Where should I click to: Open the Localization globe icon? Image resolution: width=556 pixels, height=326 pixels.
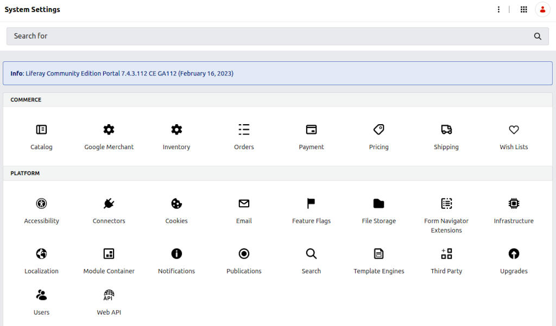[41, 254]
